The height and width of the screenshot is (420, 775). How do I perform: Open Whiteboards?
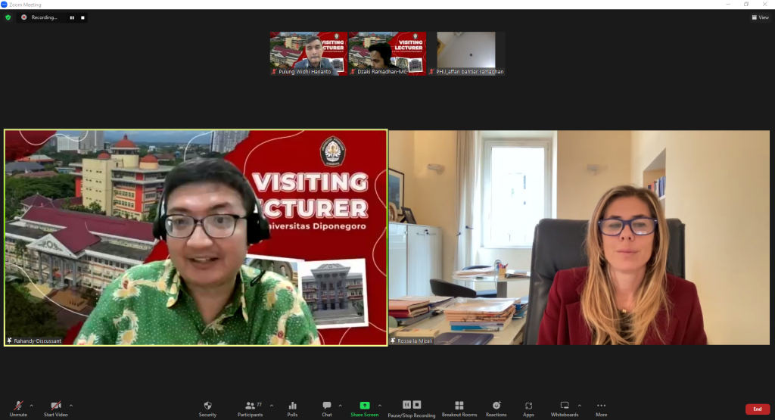[x=565, y=409]
